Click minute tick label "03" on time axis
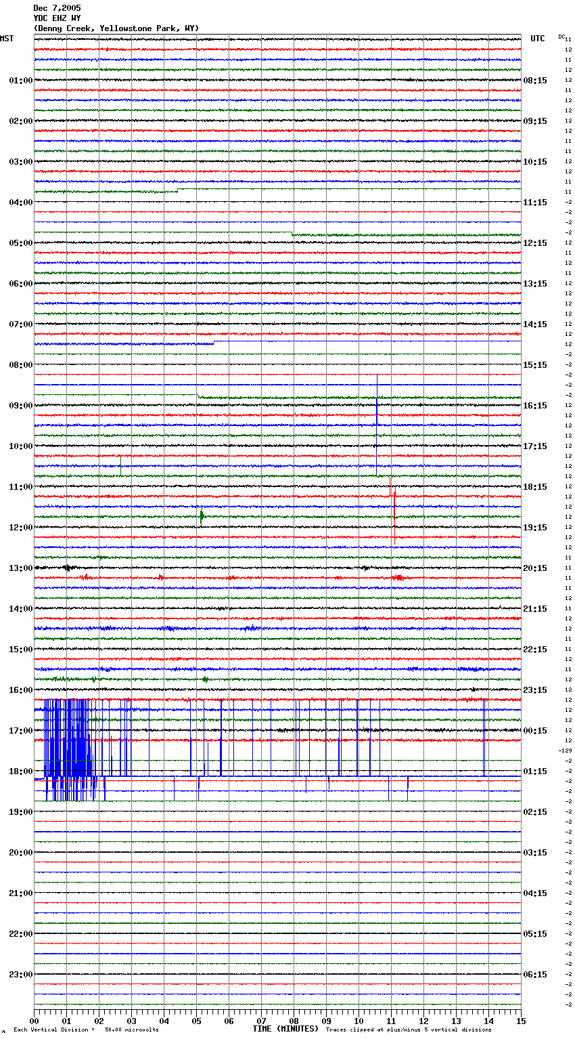 tap(131, 1021)
